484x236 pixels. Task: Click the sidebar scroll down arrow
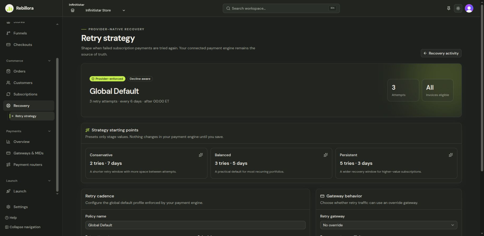coord(57,194)
